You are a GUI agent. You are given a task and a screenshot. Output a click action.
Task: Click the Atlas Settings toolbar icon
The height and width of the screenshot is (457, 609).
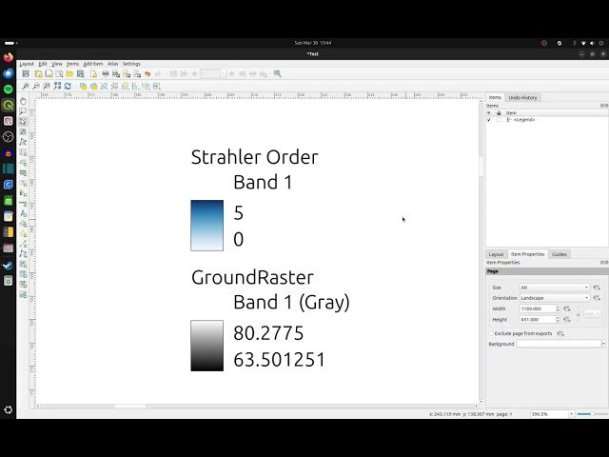point(277,74)
